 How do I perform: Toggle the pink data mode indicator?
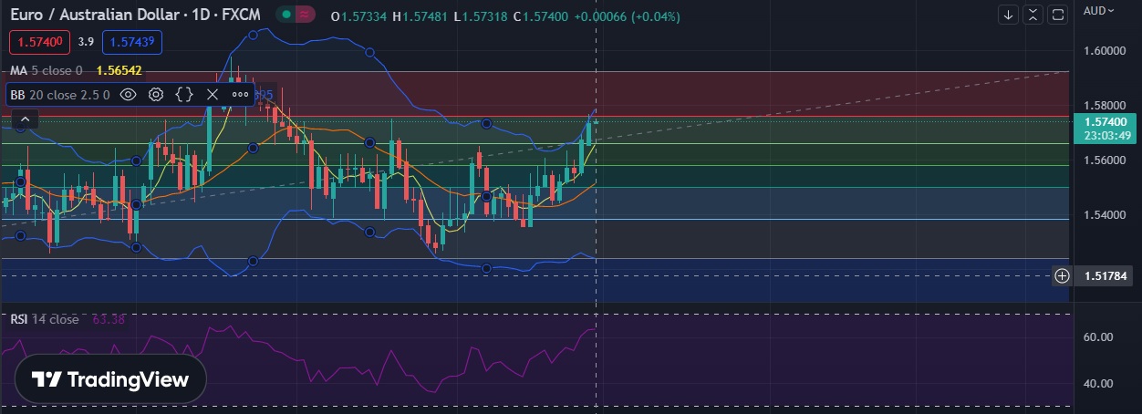coord(306,15)
